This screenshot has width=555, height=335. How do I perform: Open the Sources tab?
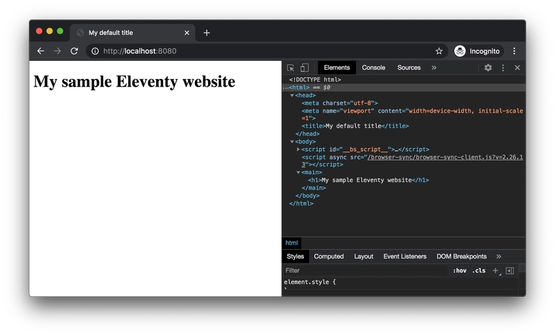pyautogui.click(x=409, y=68)
